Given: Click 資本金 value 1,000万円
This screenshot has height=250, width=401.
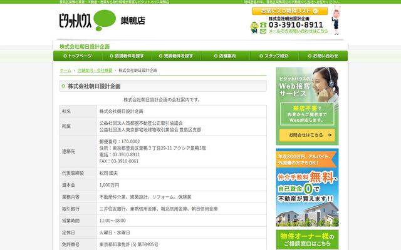Looking at the screenshot, I should click(x=109, y=185).
